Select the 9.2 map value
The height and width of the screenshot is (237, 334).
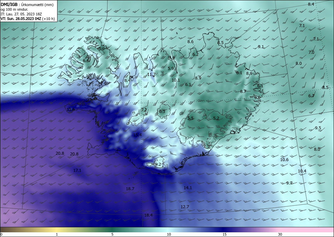click(x=158, y=164)
